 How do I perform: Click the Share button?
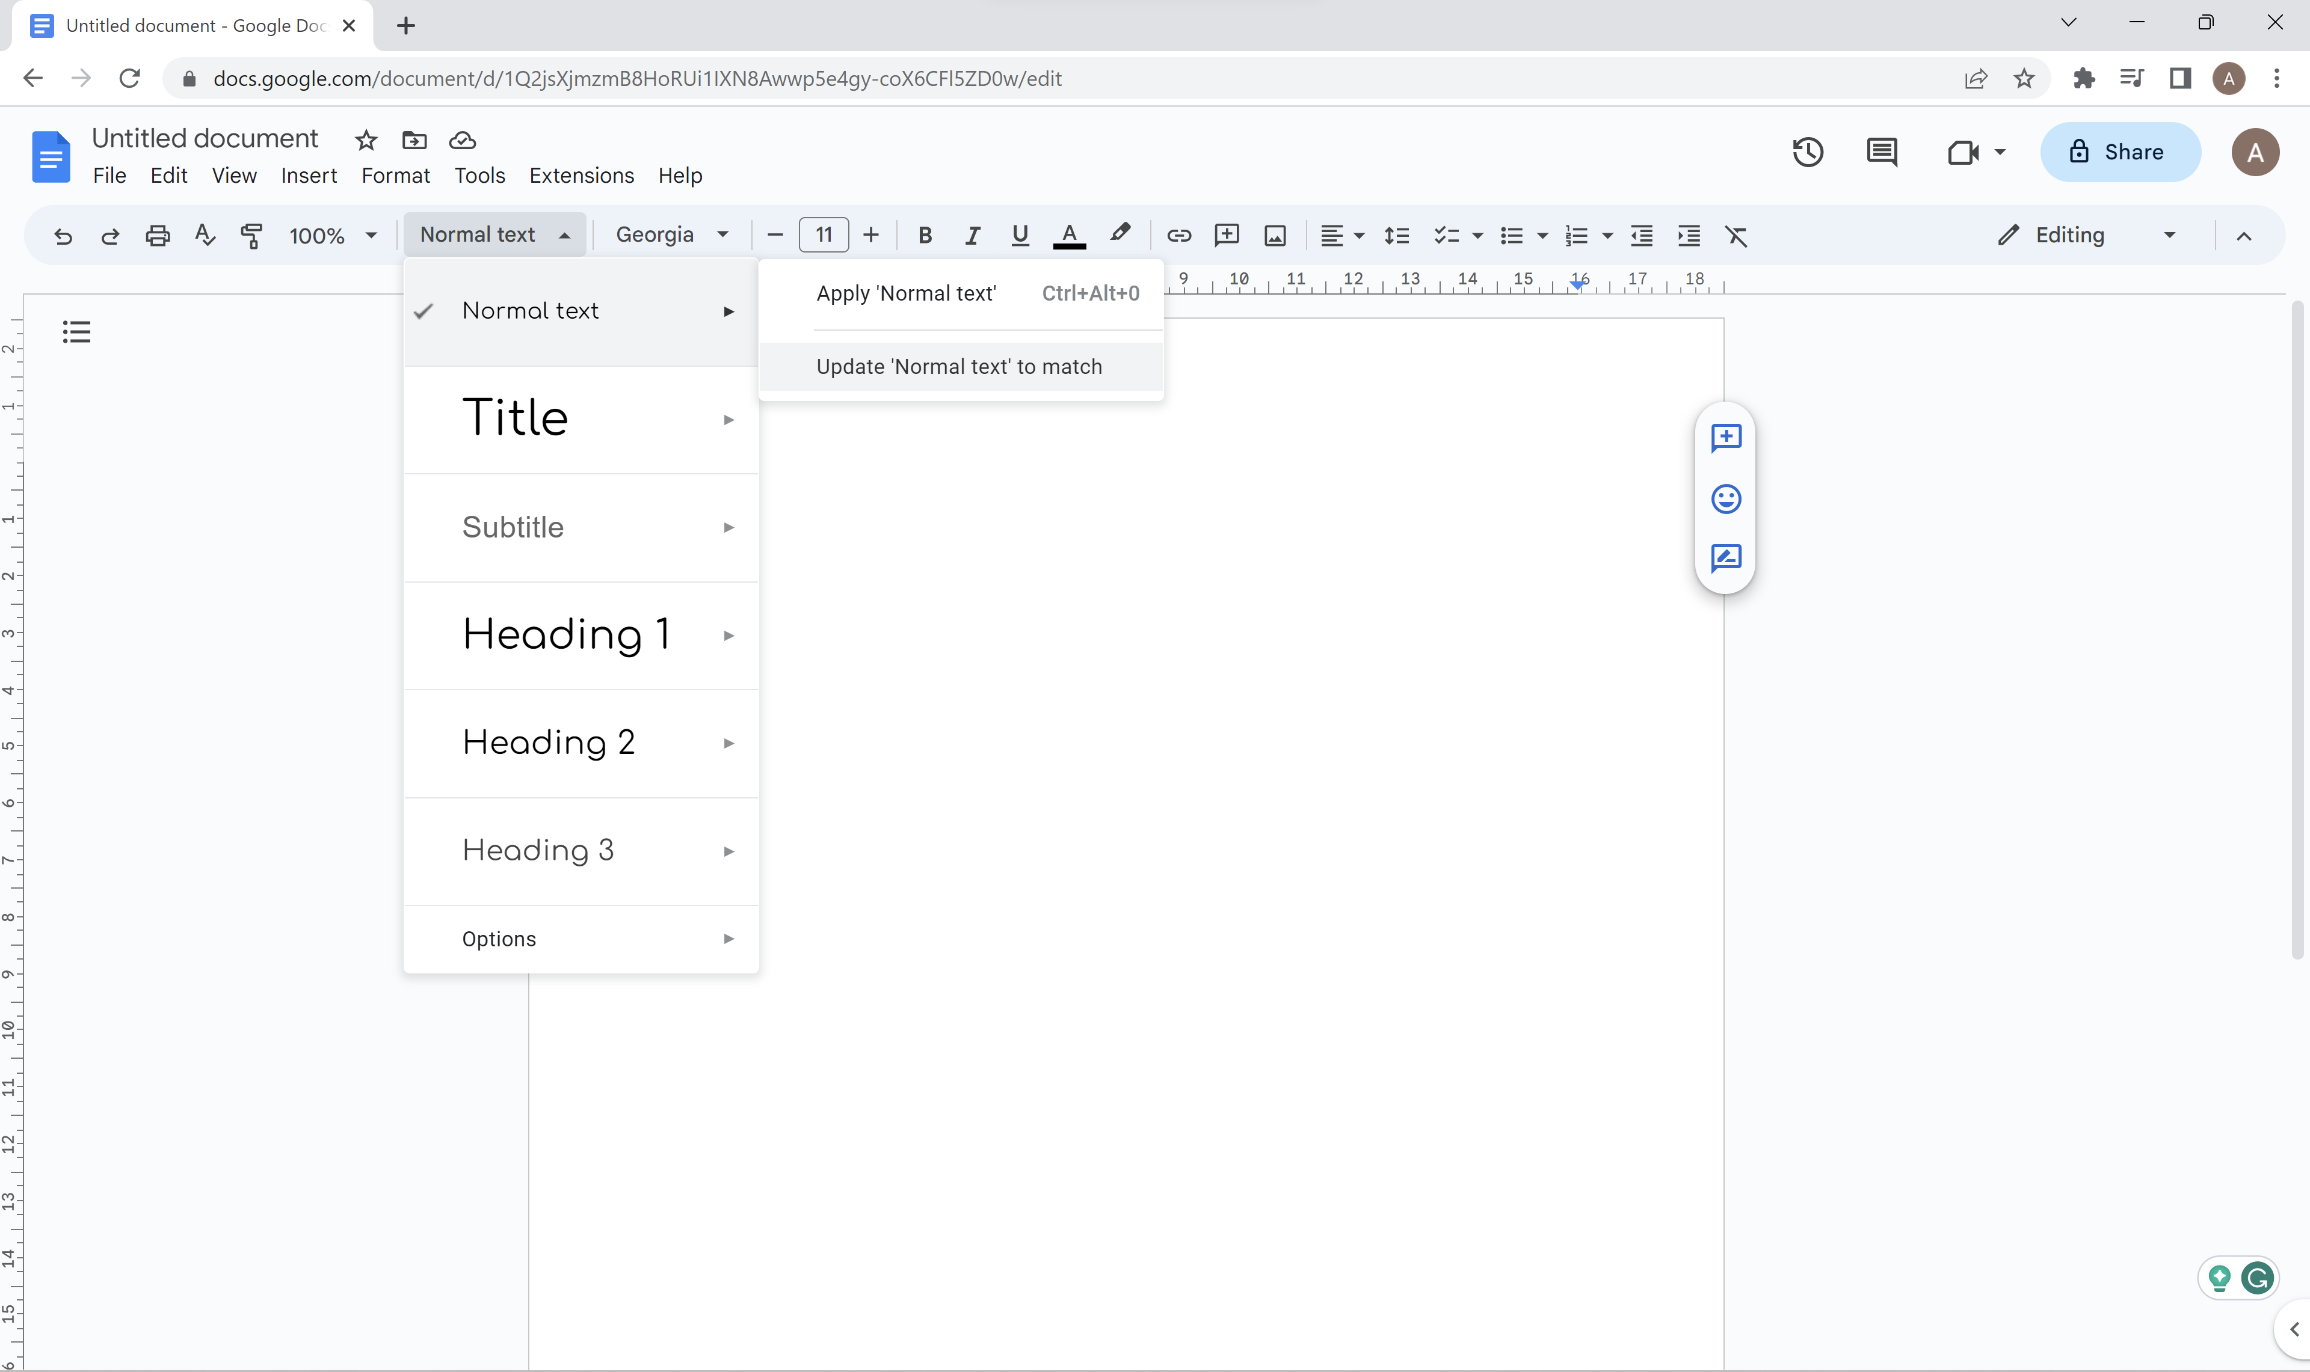pos(2119,152)
